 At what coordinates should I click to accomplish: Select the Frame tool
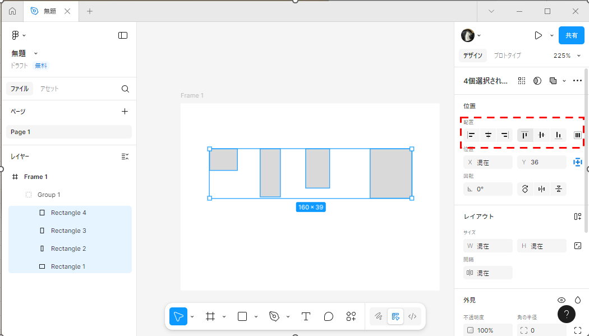pyautogui.click(x=210, y=316)
